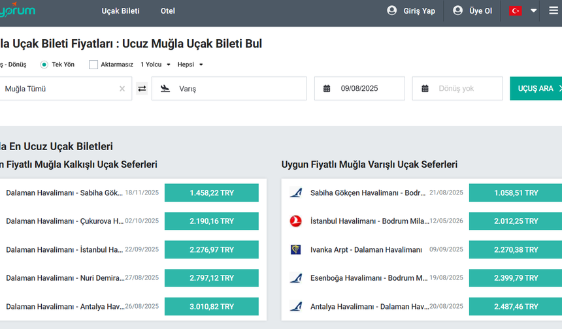Open Dalaman Havalimanı - Antalya Hav... route
Screen dimensions: 562x329
coord(65,307)
